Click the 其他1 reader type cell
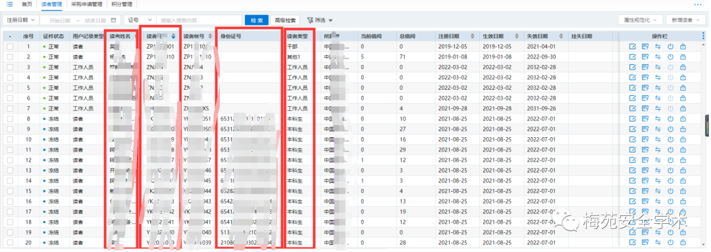Viewport: 711px width, 252px height. [x=294, y=57]
